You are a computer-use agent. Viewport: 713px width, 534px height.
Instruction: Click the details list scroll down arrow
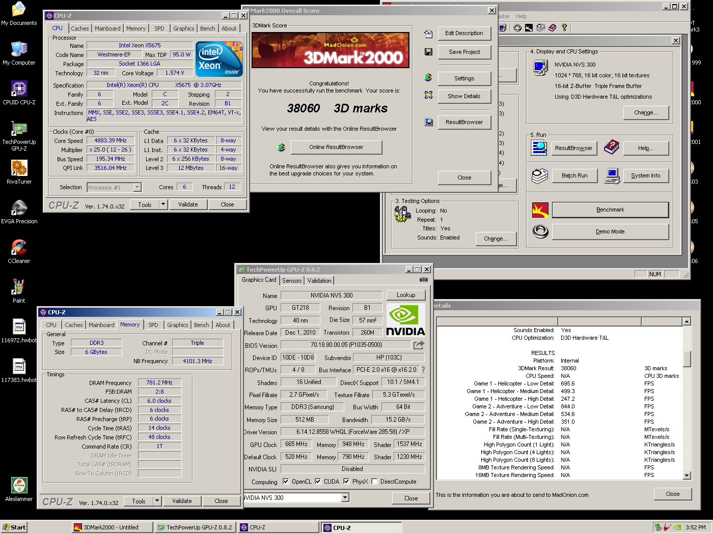pos(687,476)
